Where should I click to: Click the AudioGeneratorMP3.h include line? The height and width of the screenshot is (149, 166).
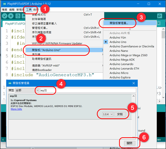[x=53, y=75]
